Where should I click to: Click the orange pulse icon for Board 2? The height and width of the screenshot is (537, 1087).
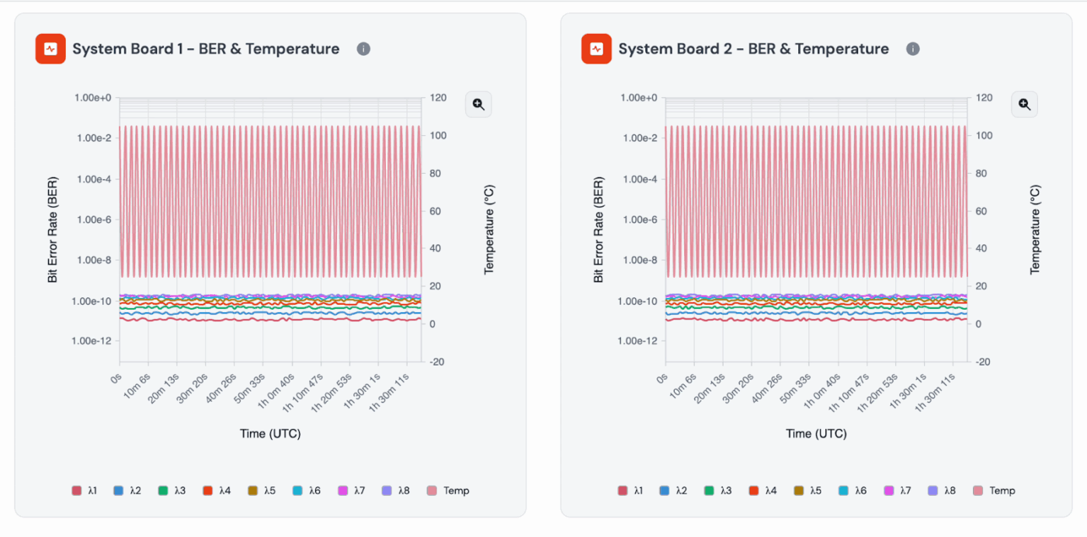(x=596, y=49)
